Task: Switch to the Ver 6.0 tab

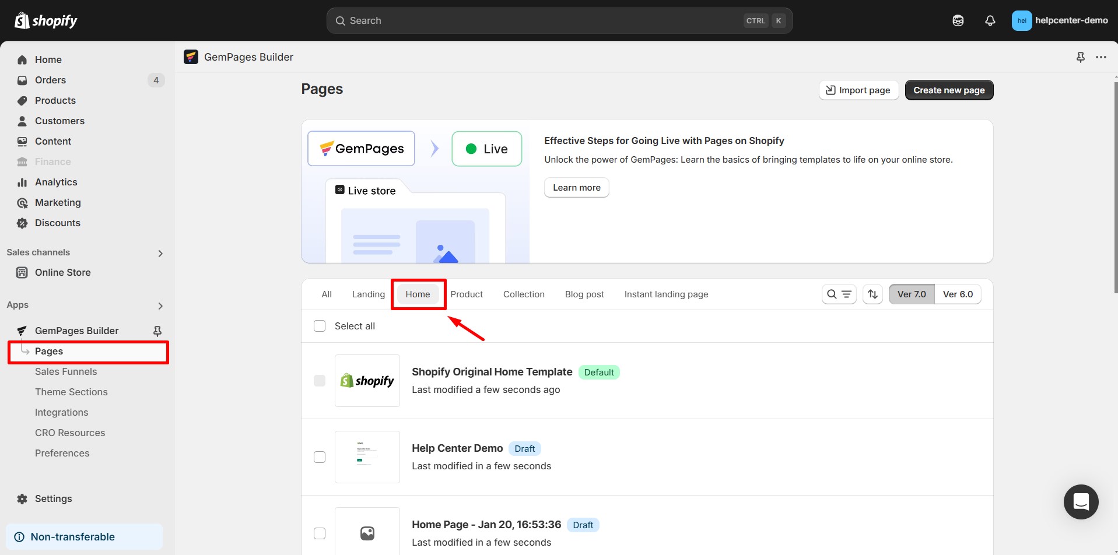Action: 957,294
